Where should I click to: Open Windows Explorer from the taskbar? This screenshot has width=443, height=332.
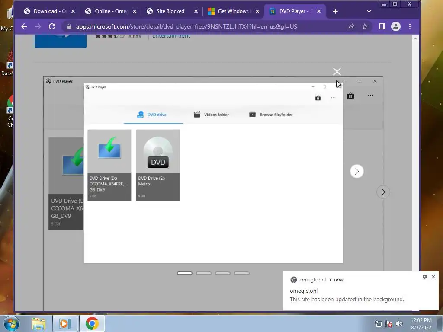[39, 324]
